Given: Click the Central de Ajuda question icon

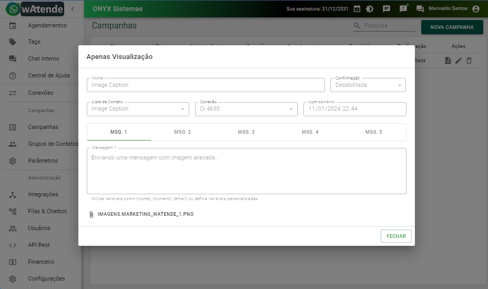Looking at the screenshot, I should coord(13,76).
